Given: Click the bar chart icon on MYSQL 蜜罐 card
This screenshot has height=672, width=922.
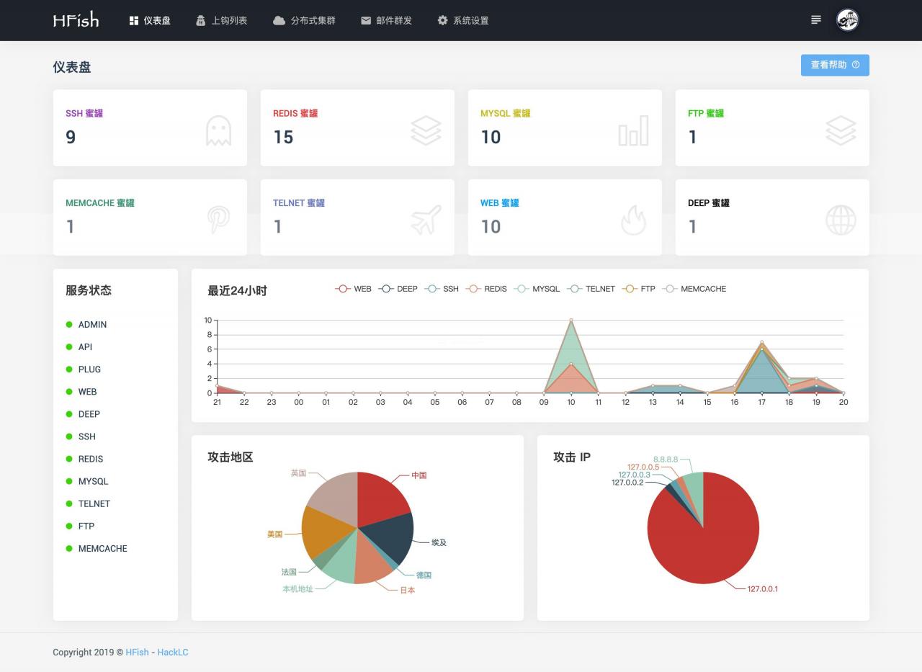Looking at the screenshot, I should pyautogui.click(x=632, y=130).
